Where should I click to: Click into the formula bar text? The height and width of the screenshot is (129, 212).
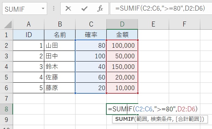161,8
